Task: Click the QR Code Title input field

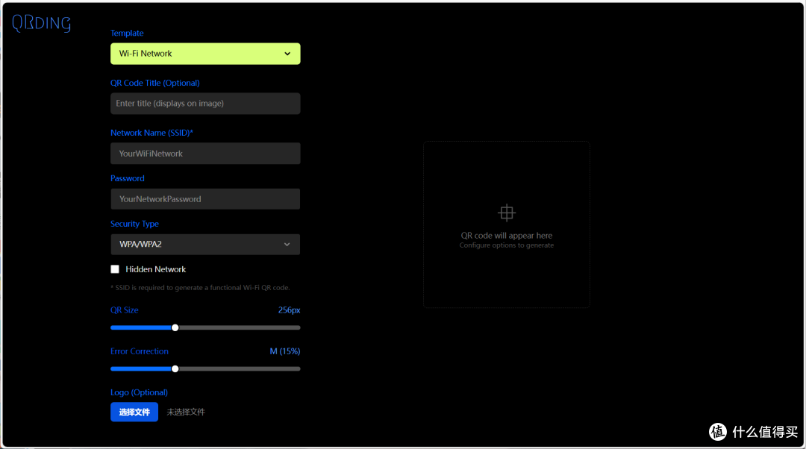Action: point(205,103)
